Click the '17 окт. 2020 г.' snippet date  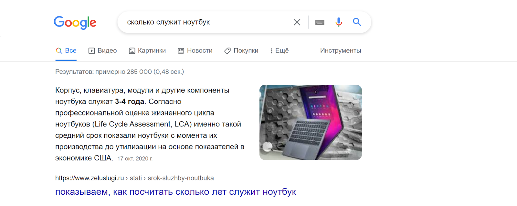[135, 159]
